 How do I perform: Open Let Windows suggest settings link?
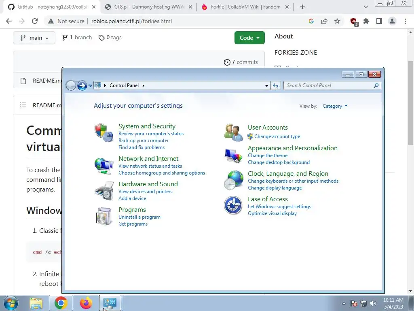[279, 207]
